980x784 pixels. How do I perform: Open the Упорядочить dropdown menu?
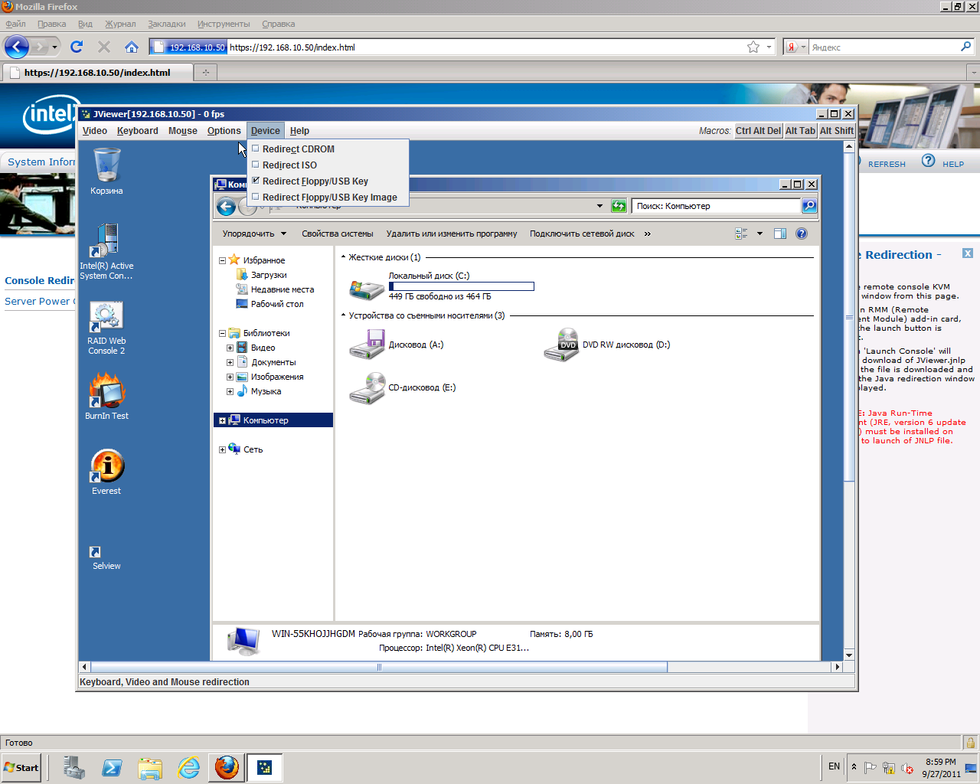[x=254, y=234]
